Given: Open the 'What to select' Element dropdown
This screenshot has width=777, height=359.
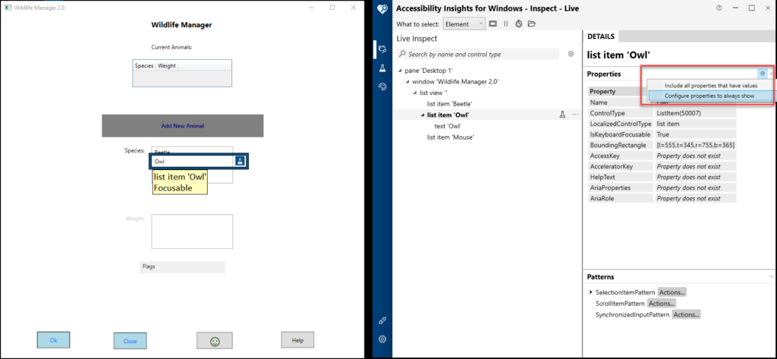Looking at the screenshot, I should pyautogui.click(x=464, y=24).
